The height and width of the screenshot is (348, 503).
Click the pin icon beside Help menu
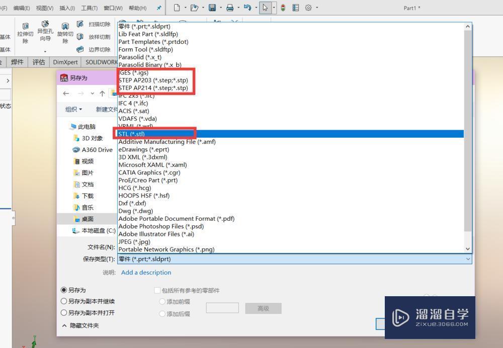point(159,8)
